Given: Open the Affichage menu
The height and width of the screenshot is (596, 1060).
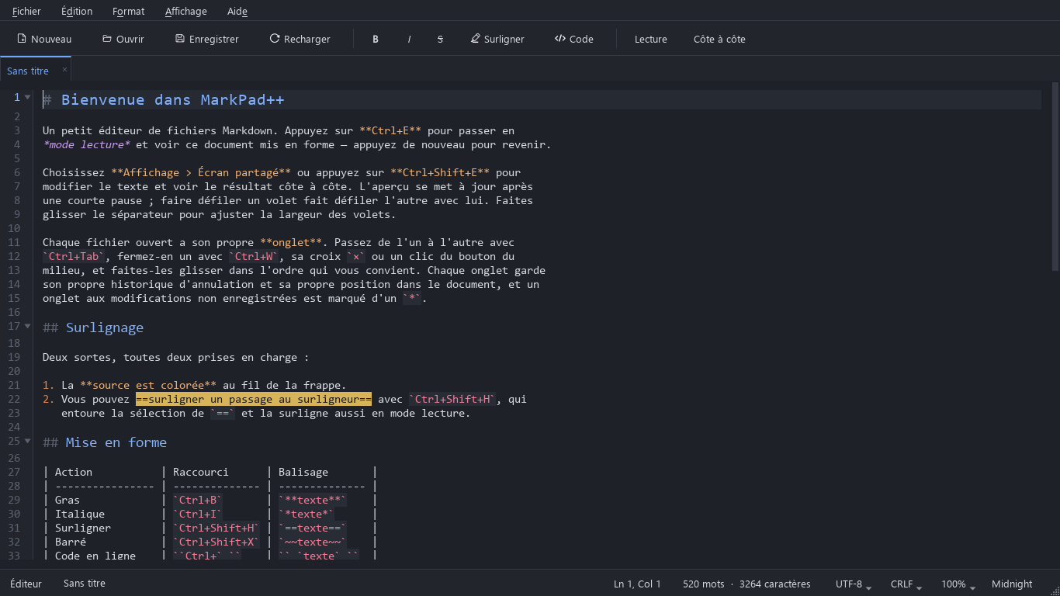Looking at the screenshot, I should [x=186, y=11].
